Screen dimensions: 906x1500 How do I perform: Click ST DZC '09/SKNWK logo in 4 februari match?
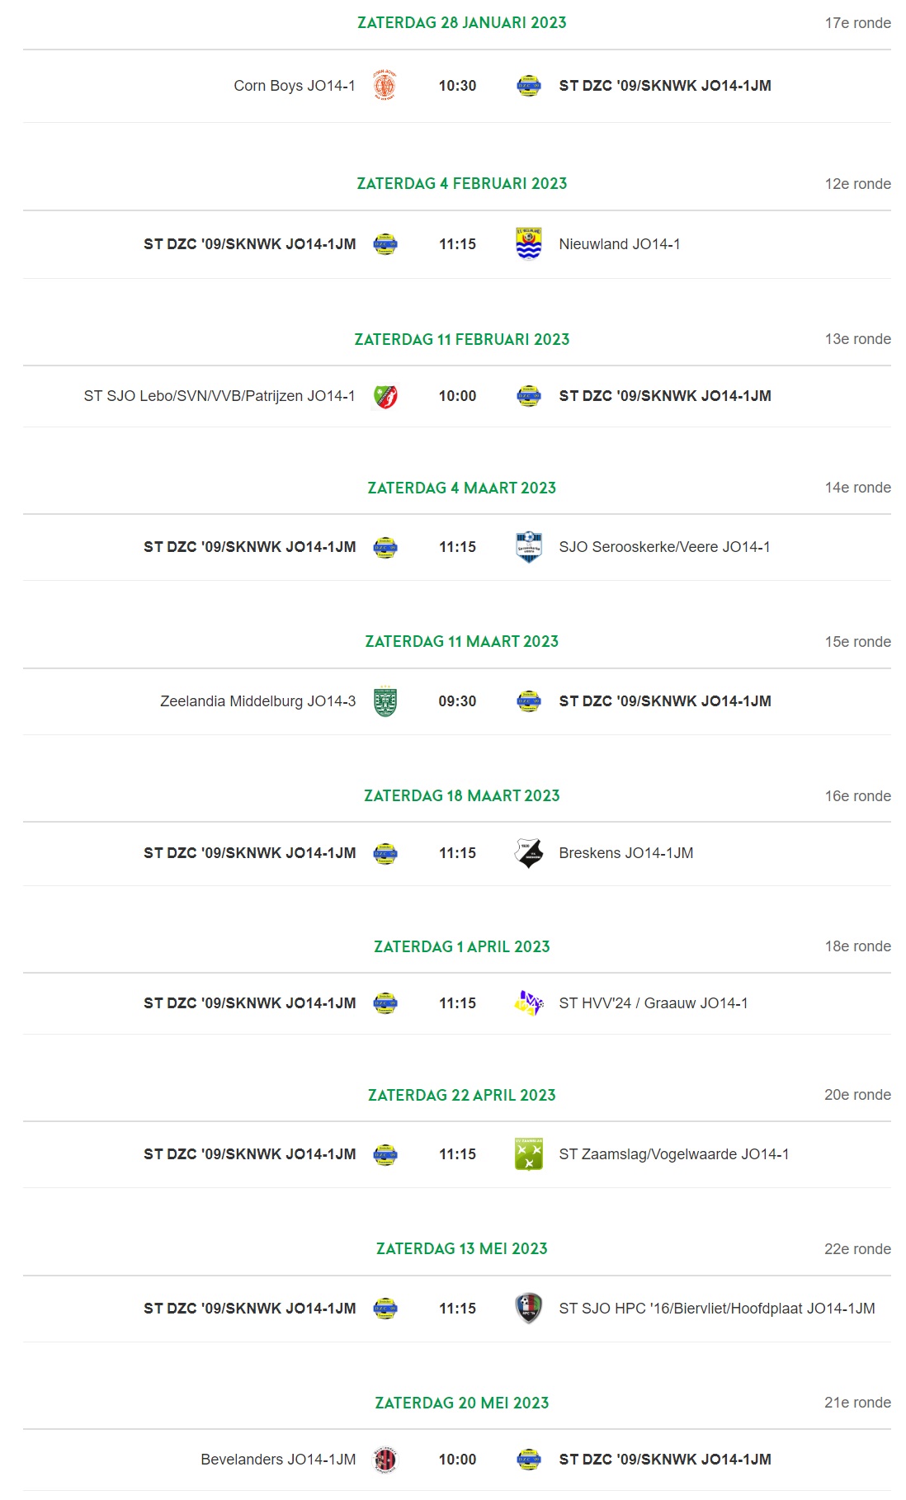click(385, 244)
